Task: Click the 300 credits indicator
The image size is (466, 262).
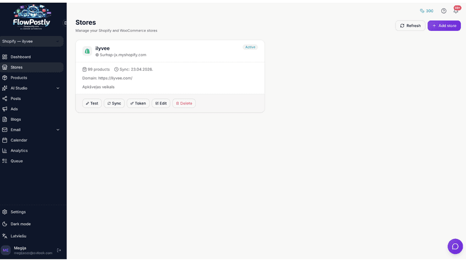Action: 427,11
